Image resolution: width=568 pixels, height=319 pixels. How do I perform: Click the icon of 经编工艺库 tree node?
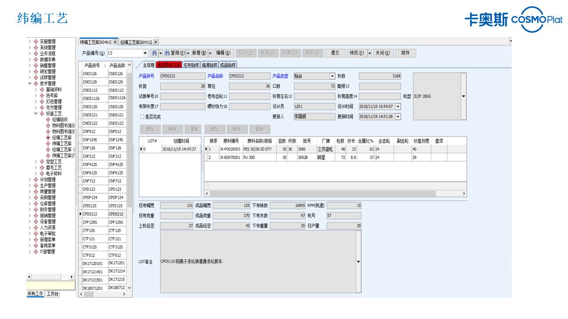point(48,137)
